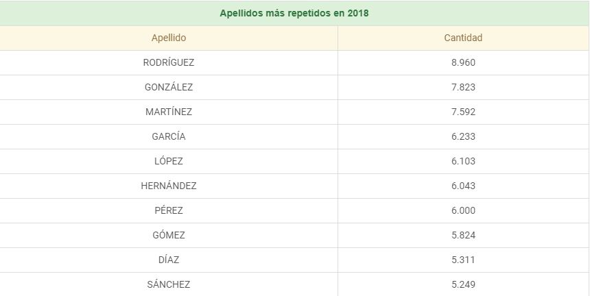Select the Cantidad column header
Screen dimensions: 590x296
[463, 38]
